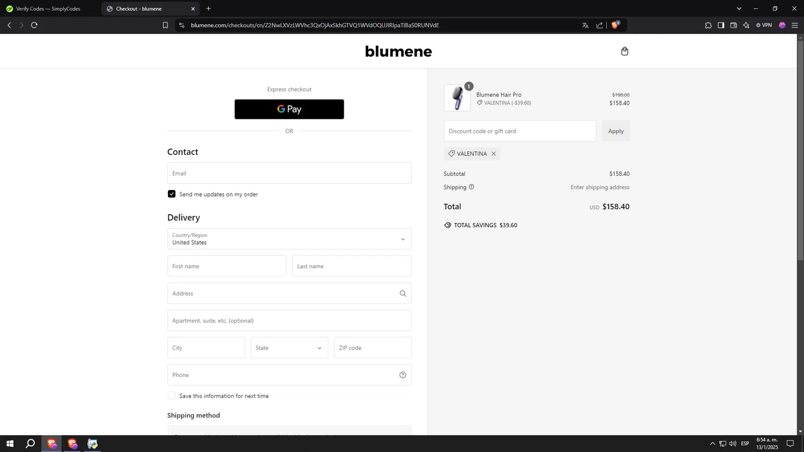Open Leo AI assistant icon
Viewport: 804px width, 452px height.
[746, 25]
